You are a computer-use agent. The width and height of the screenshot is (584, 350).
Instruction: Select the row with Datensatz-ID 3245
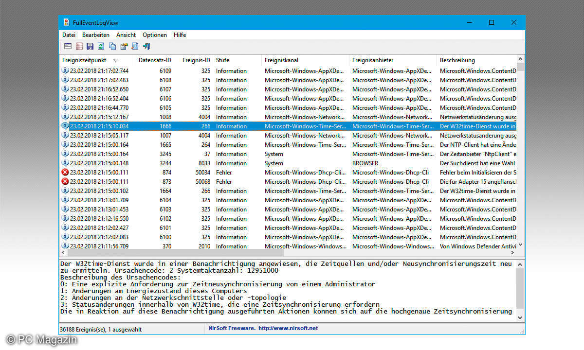288,154
